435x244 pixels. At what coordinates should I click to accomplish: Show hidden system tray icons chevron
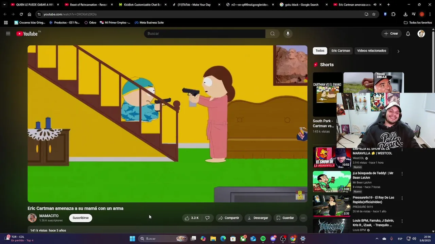[377, 239]
